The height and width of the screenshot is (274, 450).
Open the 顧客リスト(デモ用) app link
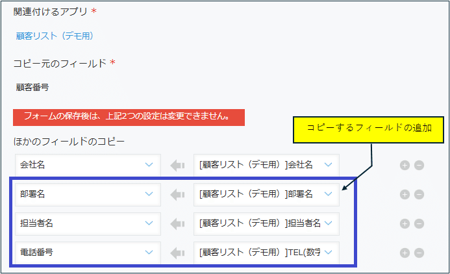pyautogui.click(x=55, y=36)
